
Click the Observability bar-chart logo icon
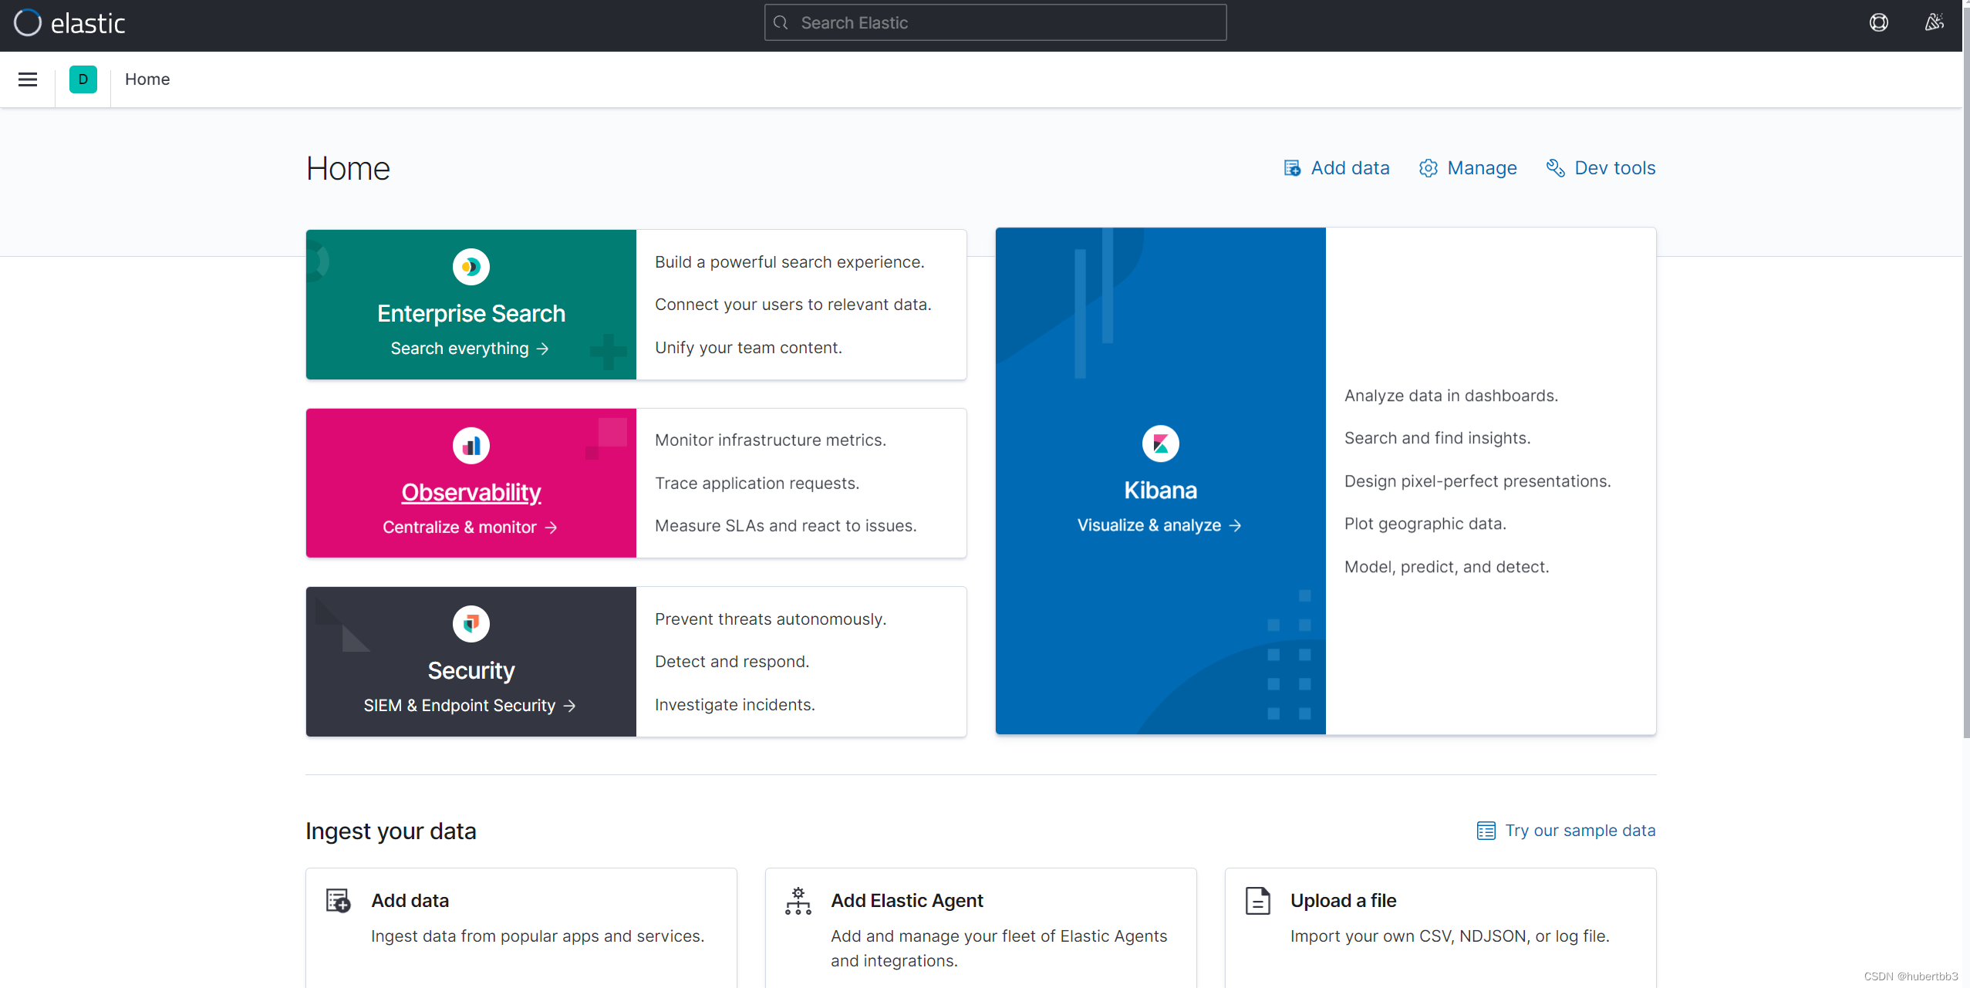coord(471,446)
